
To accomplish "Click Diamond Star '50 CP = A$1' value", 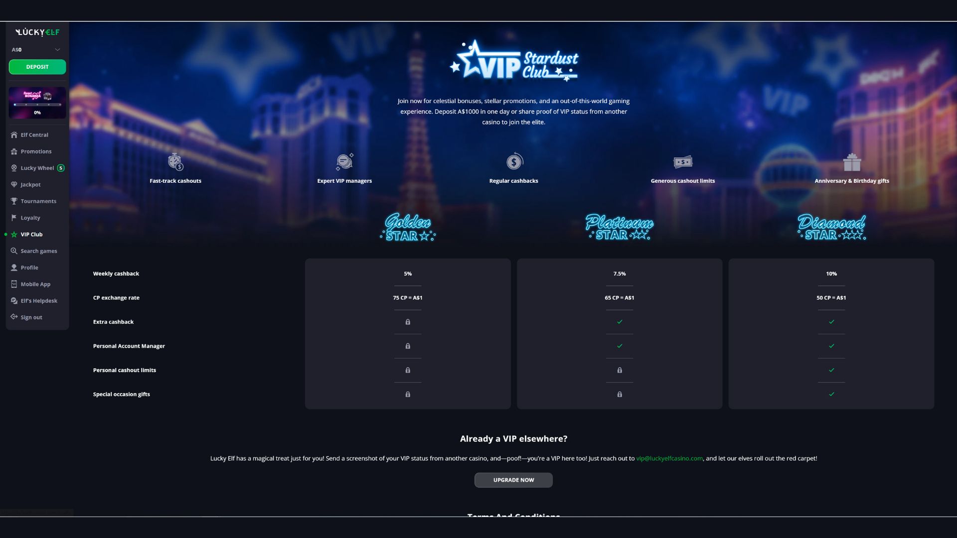I will (x=831, y=298).
